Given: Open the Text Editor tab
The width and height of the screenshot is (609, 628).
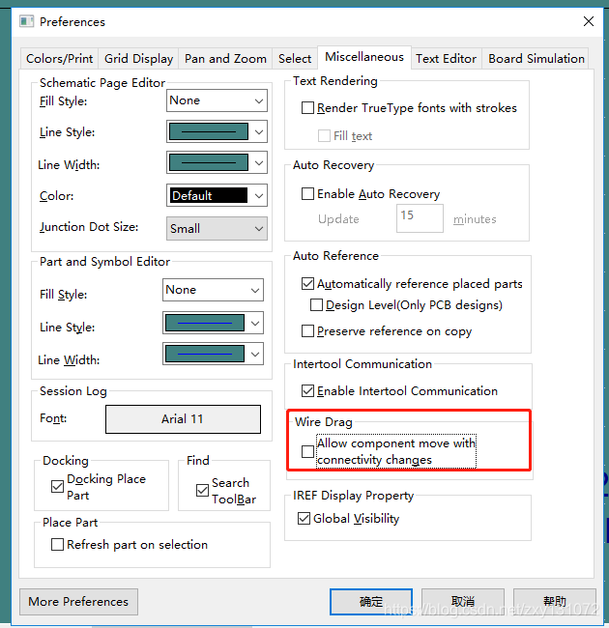Looking at the screenshot, I should pyautogui.click(x=446, y=59).
